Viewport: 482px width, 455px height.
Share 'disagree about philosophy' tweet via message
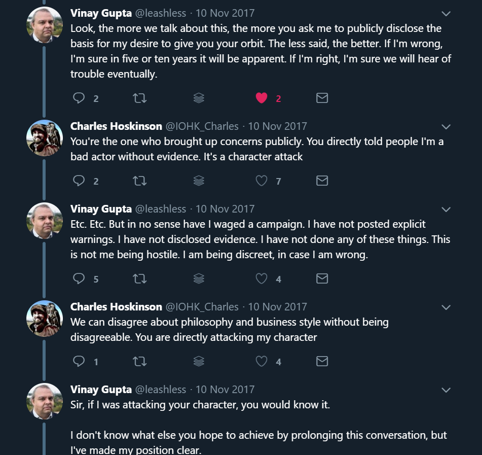point(322,361)
